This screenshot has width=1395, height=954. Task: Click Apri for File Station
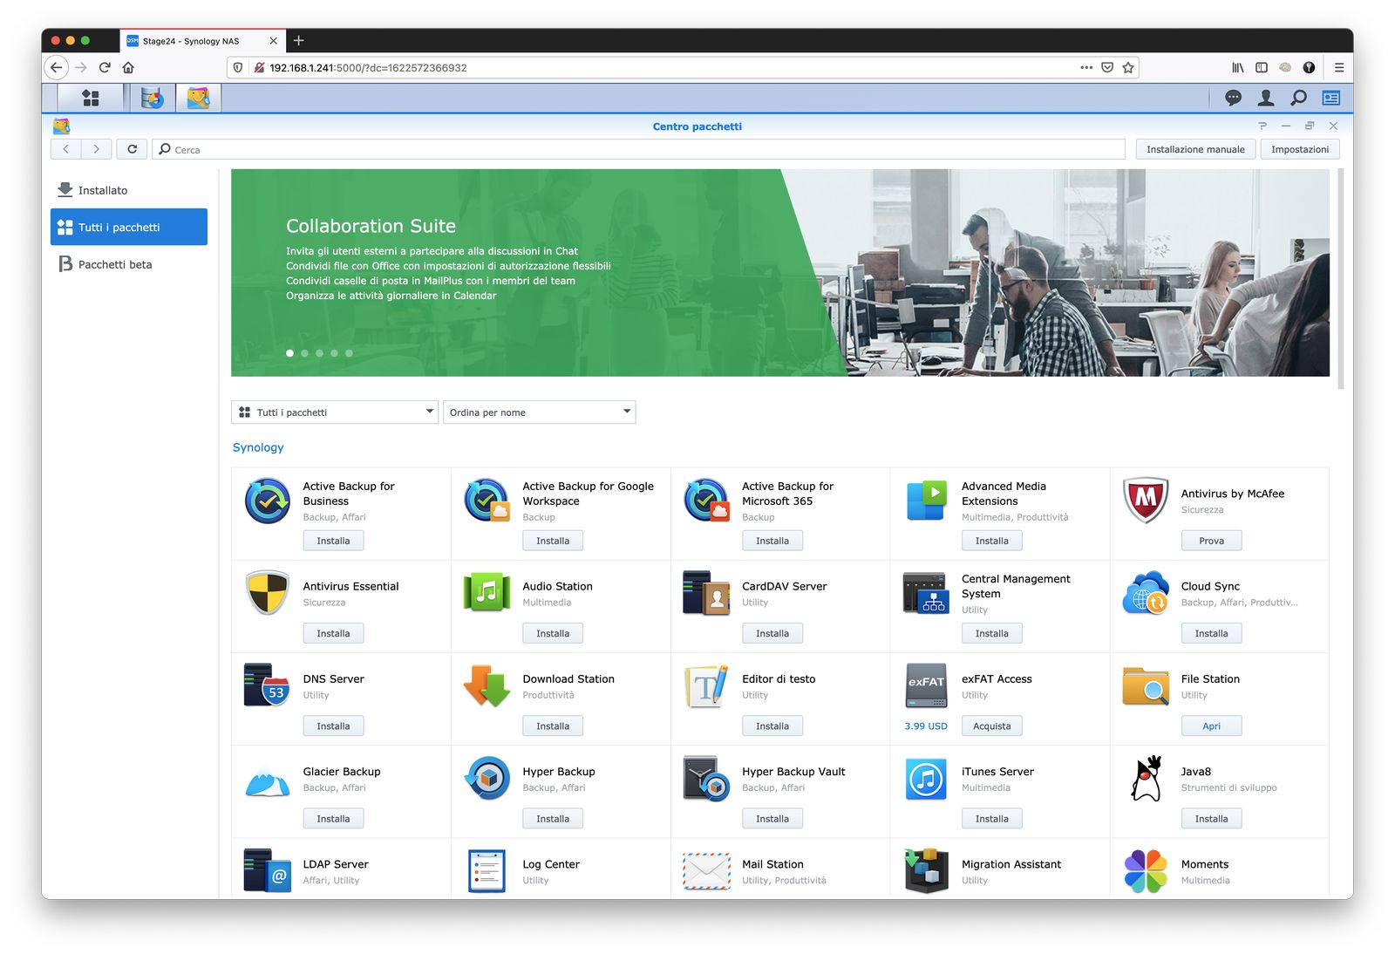pyautogui.click(x=1211, y=726)
